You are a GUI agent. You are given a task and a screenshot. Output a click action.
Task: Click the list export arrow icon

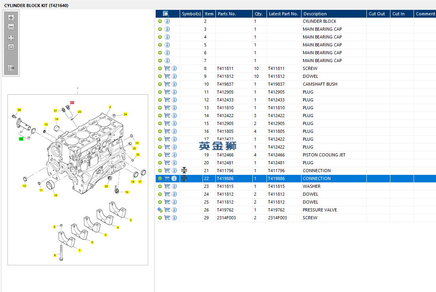(x=11, y=68)
